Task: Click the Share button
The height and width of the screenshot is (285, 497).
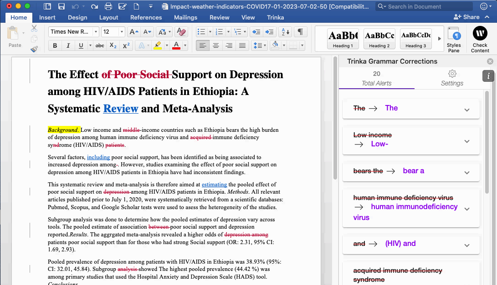Action: point(466,17)
